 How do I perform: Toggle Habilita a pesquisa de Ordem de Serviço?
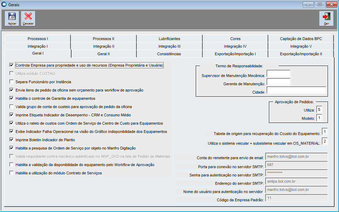11,148
